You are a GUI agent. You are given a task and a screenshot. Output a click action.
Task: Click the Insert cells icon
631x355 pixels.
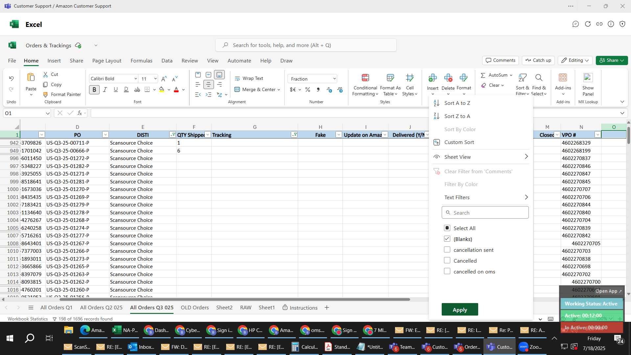tap(432, 78)
